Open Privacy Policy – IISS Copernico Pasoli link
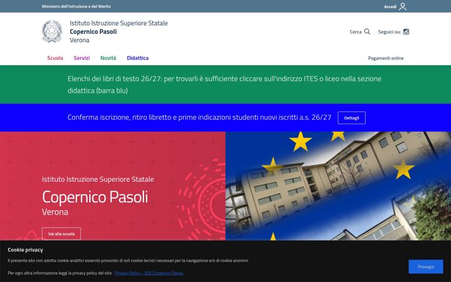Image resolution: width=451 pixels, height=282 pixels. 149,273
